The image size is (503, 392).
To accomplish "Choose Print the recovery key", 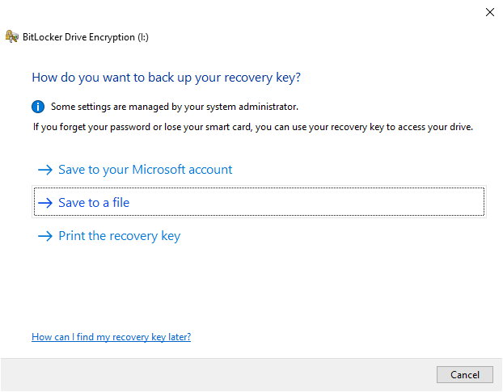I will pos(119,236).
